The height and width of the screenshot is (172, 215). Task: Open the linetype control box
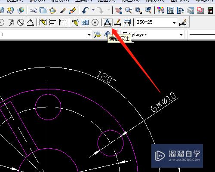pyautogui.click(x=201, y=34)
